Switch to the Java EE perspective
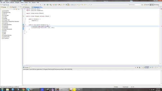 tap(147, 5)
